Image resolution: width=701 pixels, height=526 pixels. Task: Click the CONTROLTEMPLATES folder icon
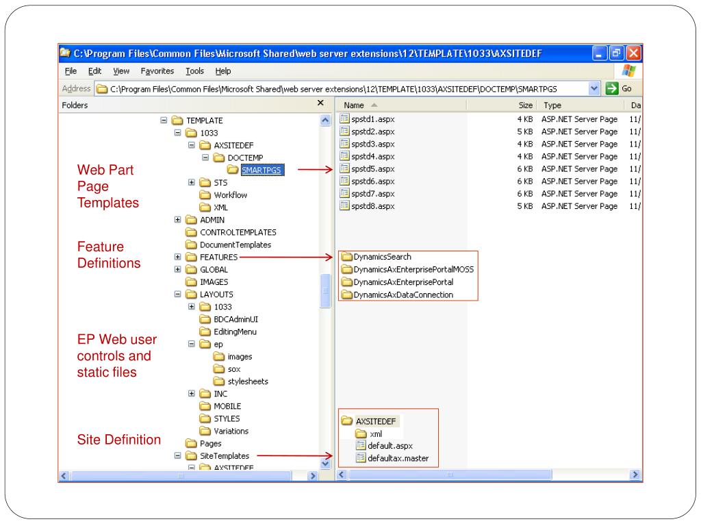click(192, 232)
